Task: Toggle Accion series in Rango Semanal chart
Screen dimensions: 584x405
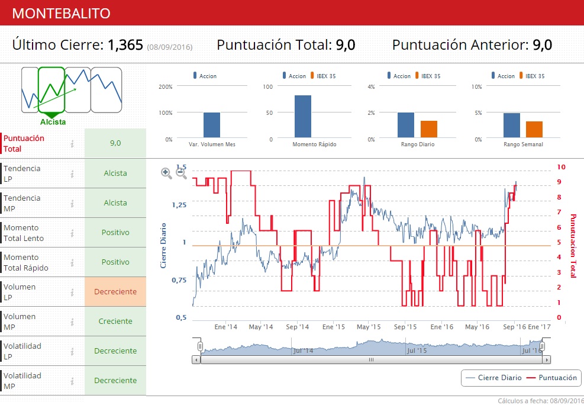Action: [x=503, y=76]
